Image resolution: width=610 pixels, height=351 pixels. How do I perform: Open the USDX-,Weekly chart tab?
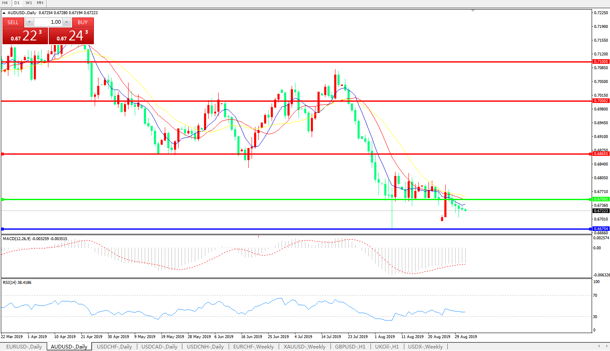[425, 346]
